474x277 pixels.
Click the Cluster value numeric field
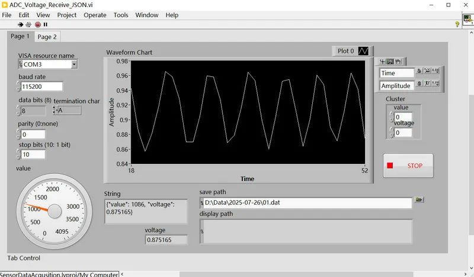coord(403,117)
